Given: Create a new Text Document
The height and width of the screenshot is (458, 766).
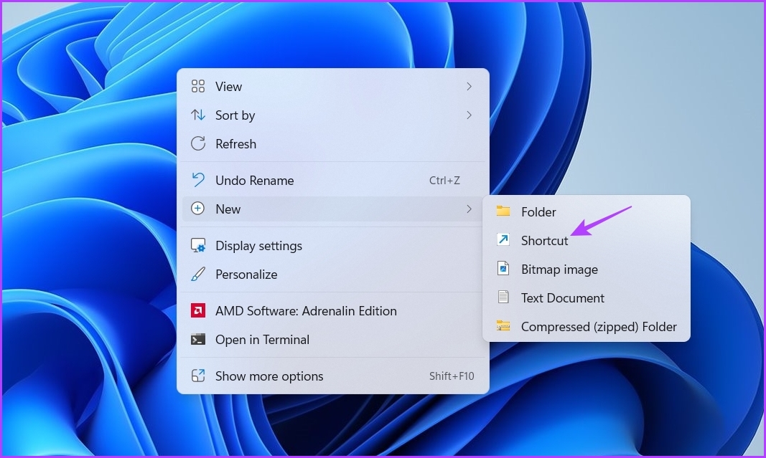Looking at the screenshot, I should tap(587, 297).
